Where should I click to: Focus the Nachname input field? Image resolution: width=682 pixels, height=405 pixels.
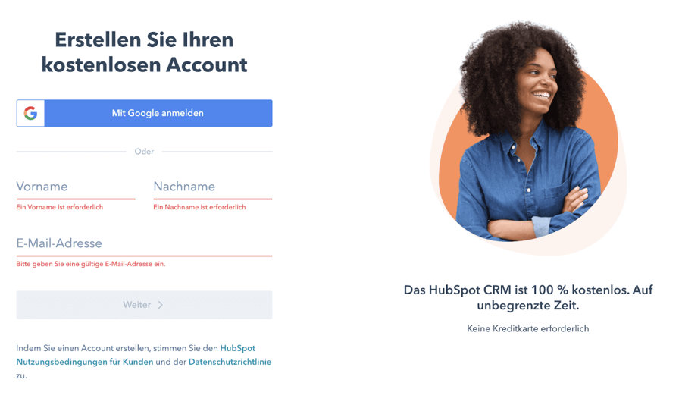tap(213, 187)
